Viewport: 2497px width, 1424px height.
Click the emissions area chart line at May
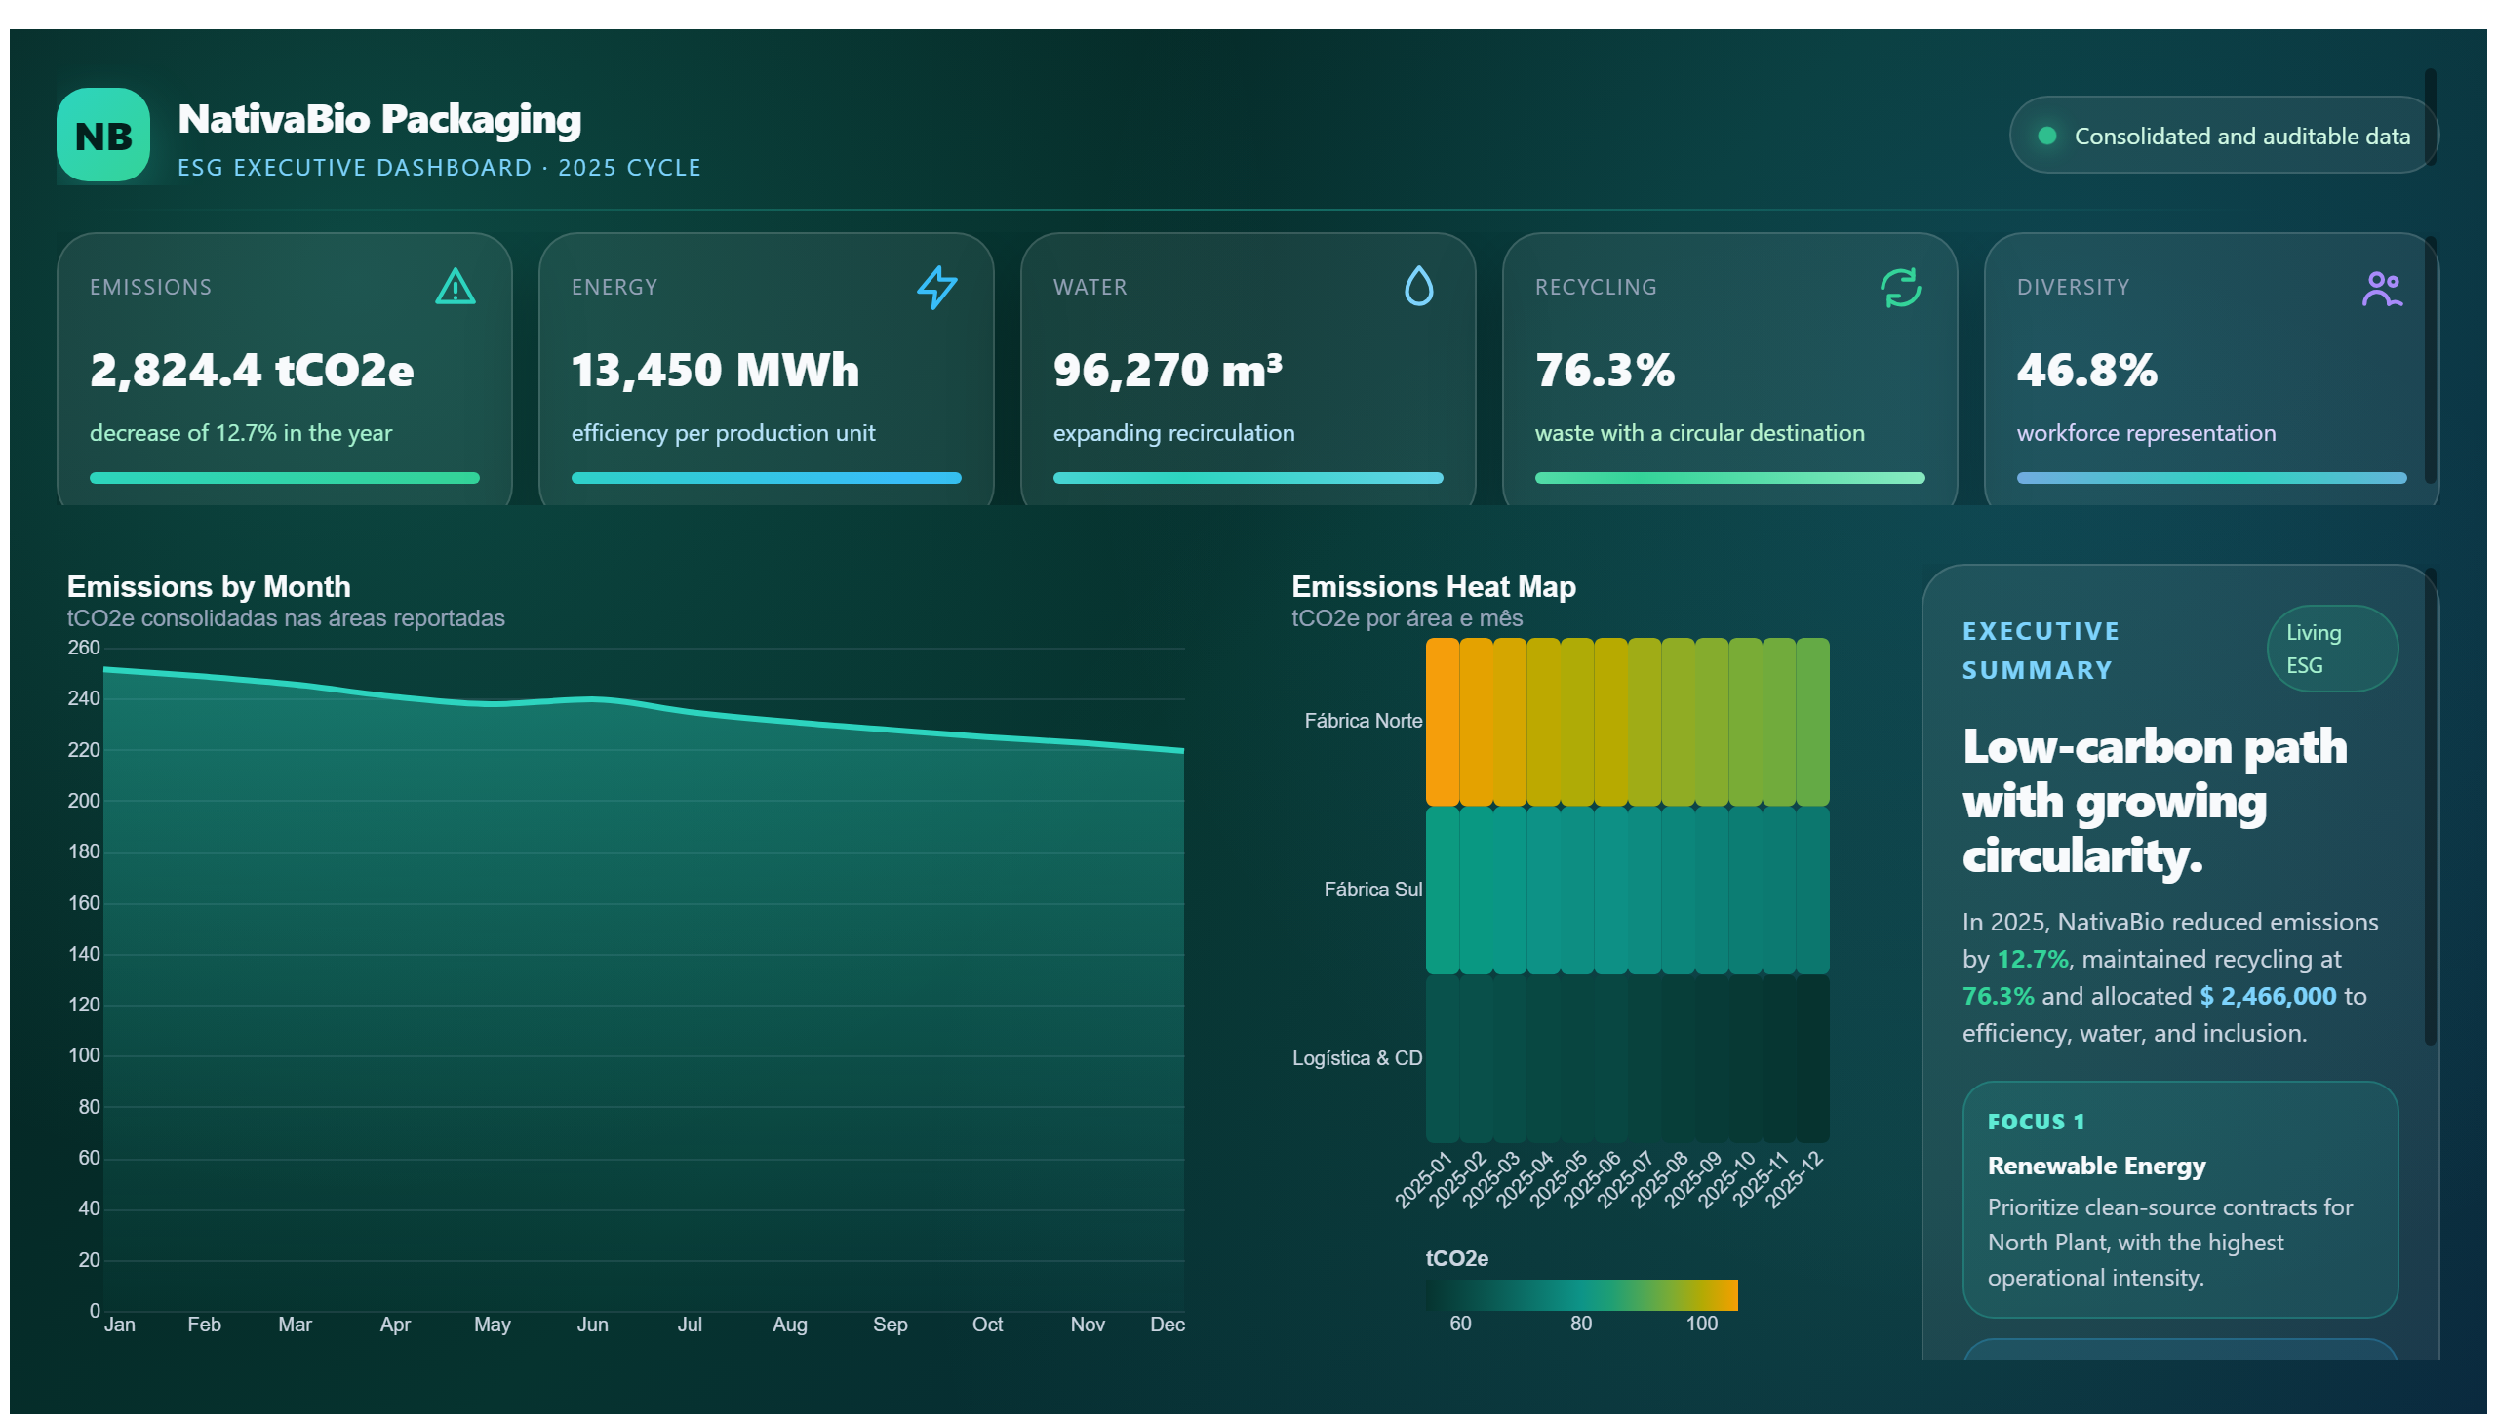(x=492, y=703)
